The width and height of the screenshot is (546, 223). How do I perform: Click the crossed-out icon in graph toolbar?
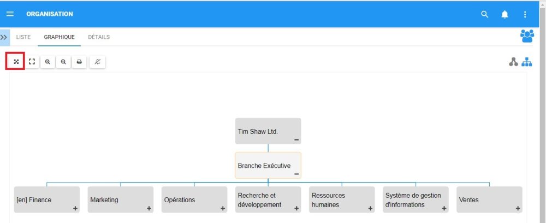pos(98,62)
